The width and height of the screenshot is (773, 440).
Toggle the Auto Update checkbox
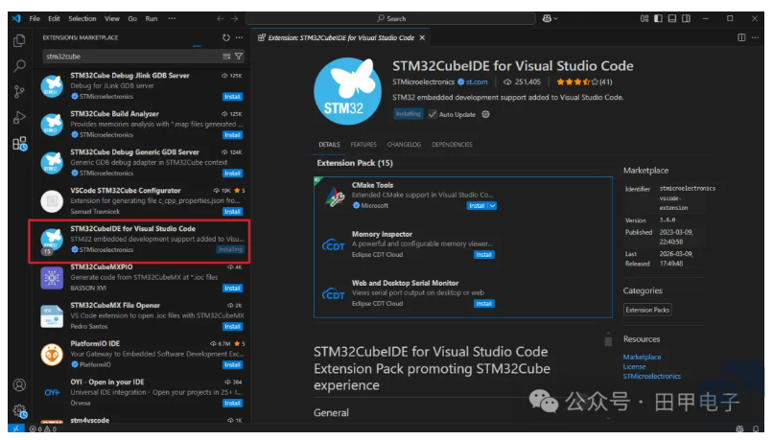[x=433, y=114]
